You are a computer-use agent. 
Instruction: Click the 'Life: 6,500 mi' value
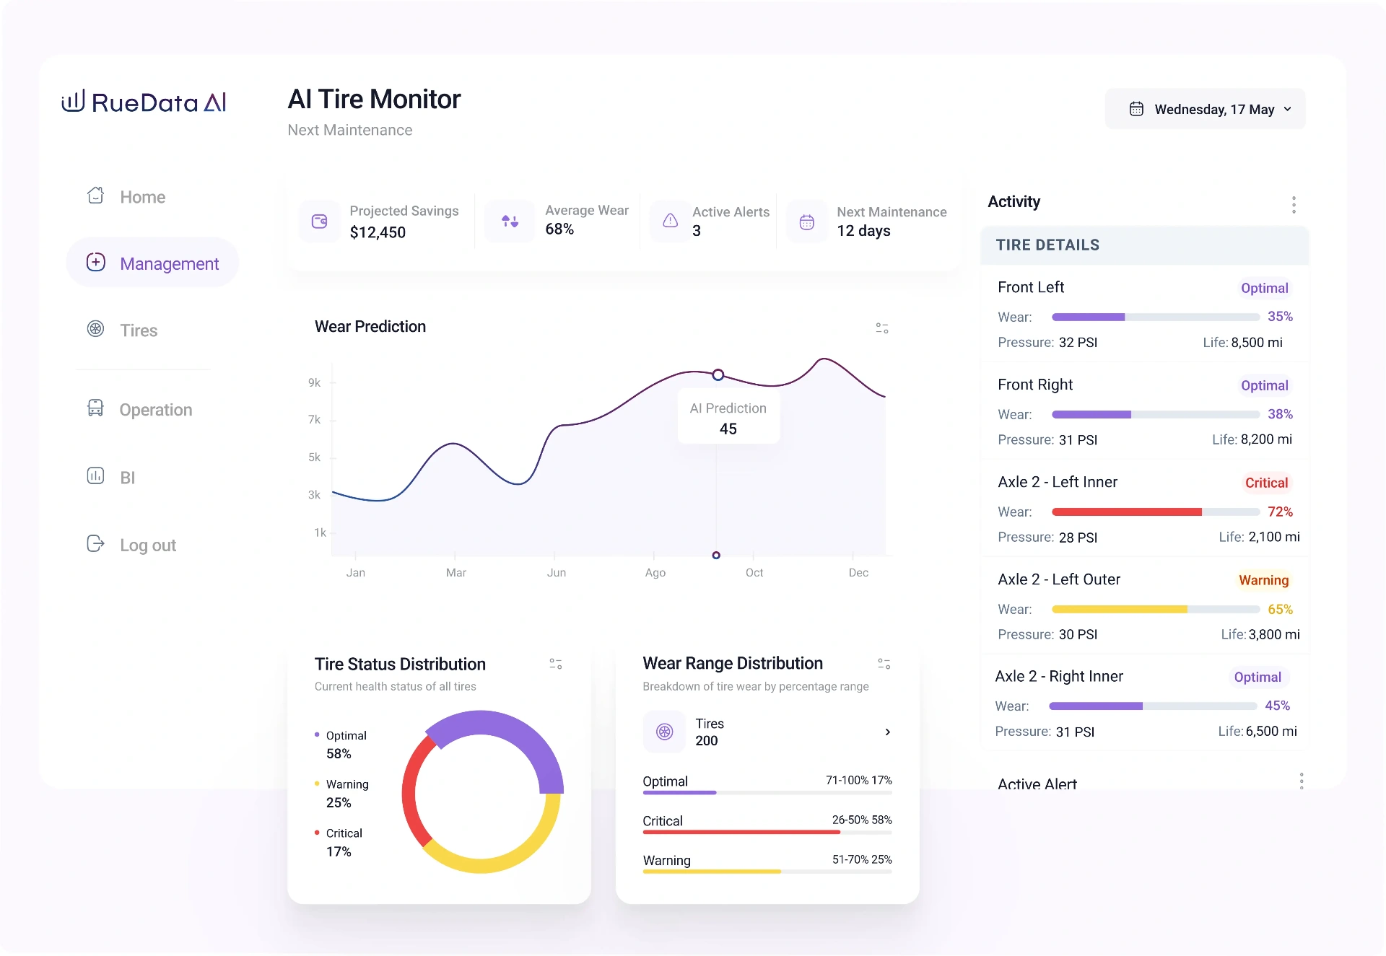pyautogui.click(x=1258, y=731)
